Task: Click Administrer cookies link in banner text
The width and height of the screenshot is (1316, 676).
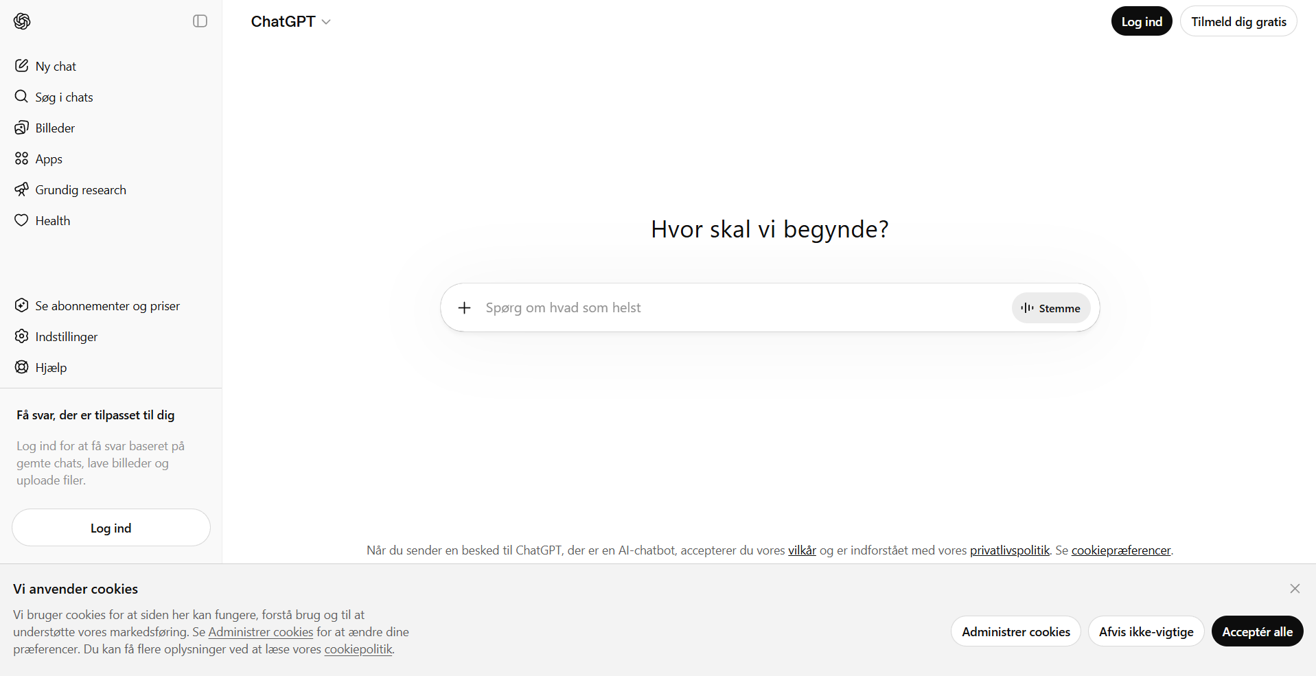Action: [261, 632]
